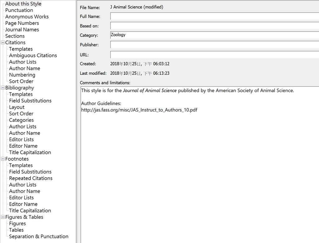Open Editor Lists under Footnotes
Viewport: 319px width, 243px height.
point(21,198)
